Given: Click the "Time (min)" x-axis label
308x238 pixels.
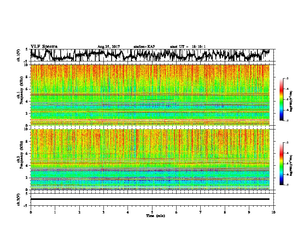Looking at the screenshot, I should coord(156,216).
